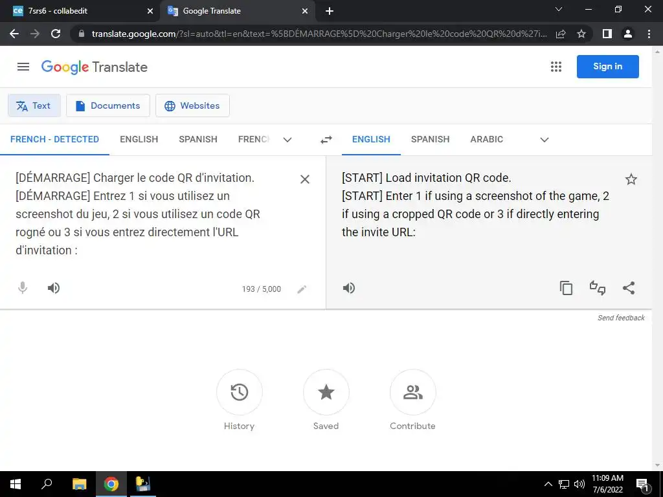Viewport: 663px width, 497px height.
Task: Open the Windows Start menu
Action: [x=16, y=484]
